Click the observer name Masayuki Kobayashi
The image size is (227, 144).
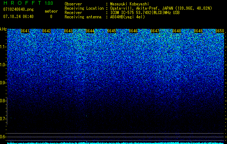(130, 4)
